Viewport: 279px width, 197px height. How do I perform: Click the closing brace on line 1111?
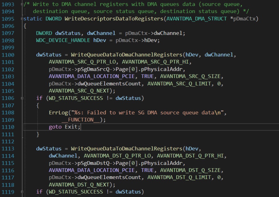pyautogui.click(x=38, y=134)
